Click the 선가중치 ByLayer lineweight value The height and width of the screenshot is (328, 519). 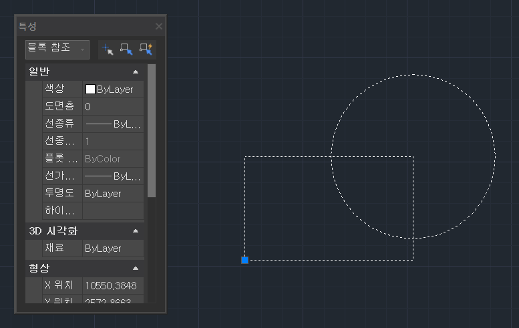(x=112, y=176)
